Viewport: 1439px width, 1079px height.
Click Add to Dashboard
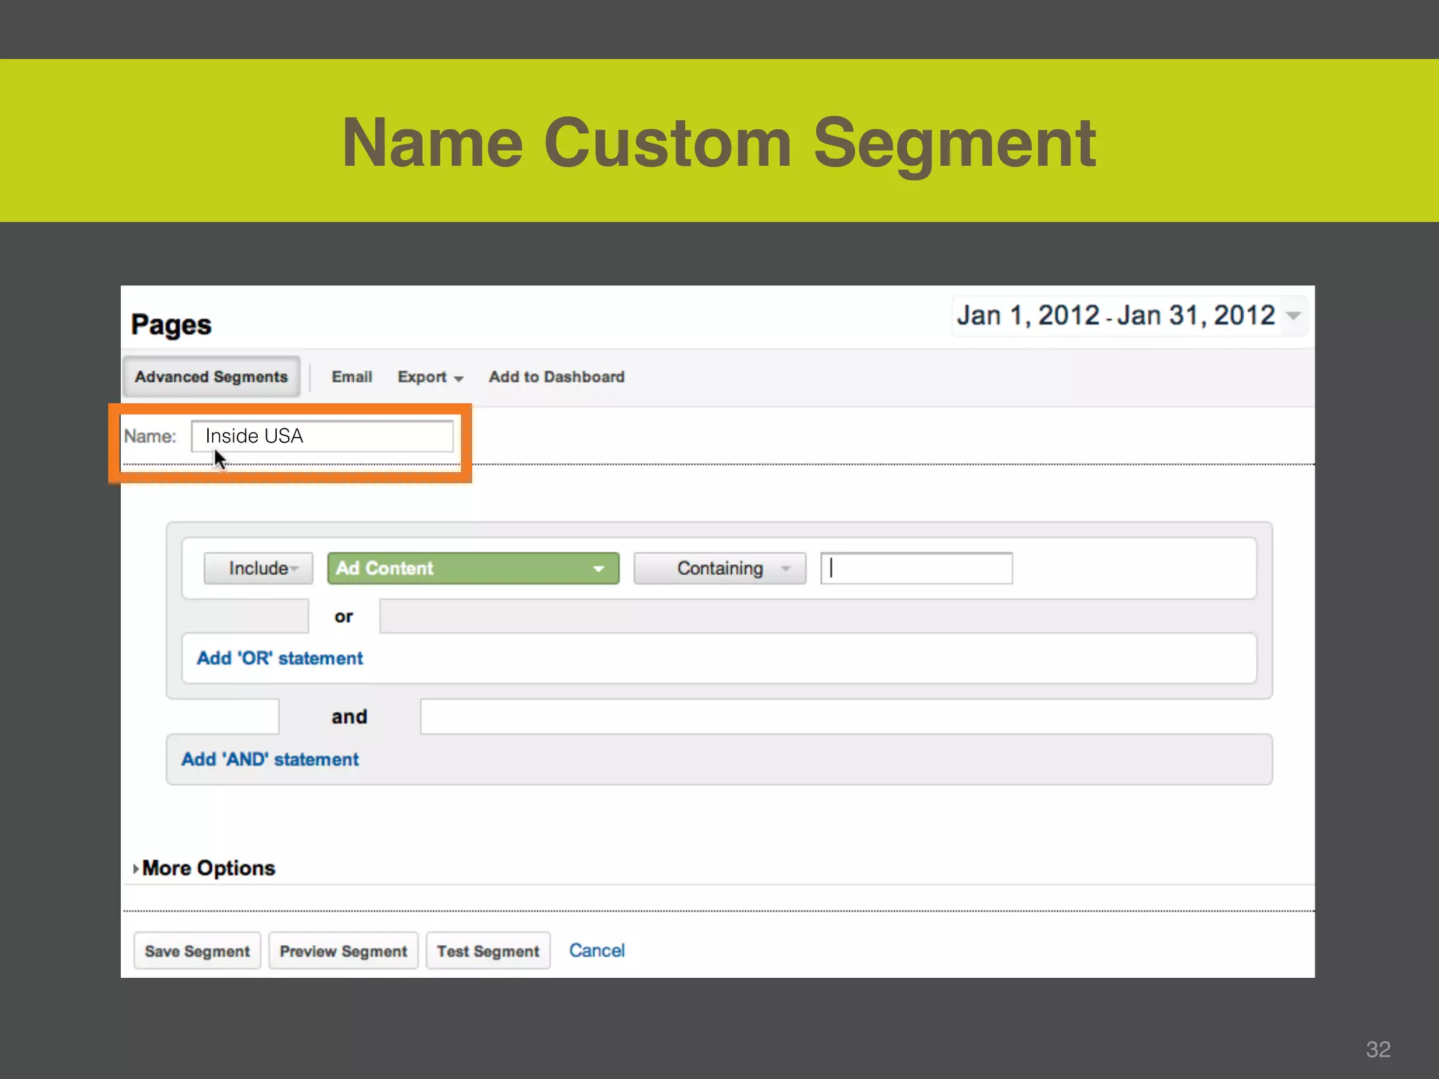click(556, 377)
